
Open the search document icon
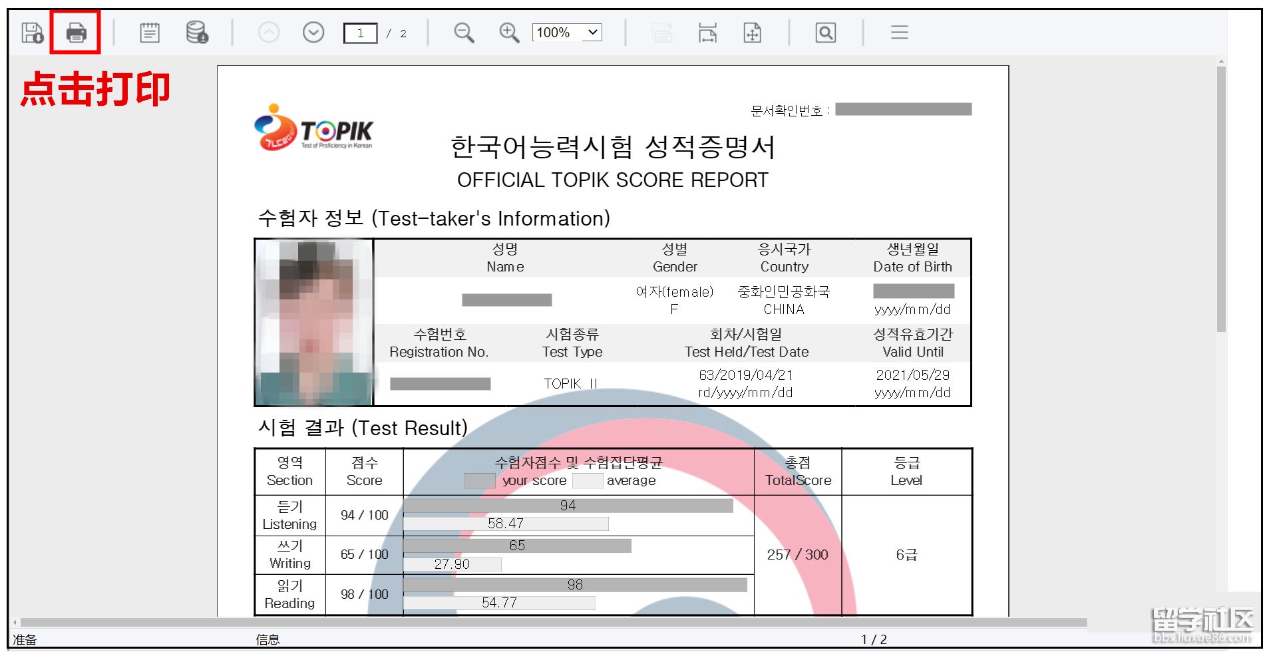tap(825, 33)
